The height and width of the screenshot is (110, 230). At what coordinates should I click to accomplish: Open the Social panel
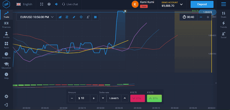224,35
